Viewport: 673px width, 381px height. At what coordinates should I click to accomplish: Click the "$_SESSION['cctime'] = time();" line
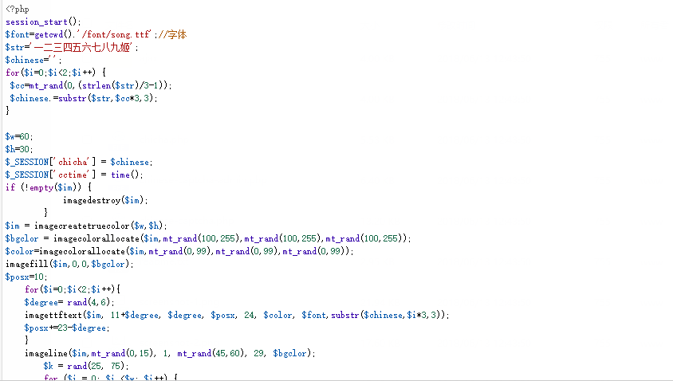[x=74, y=175]
